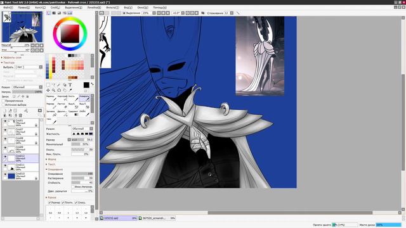
Task: Choose the Bucket fill (Заливка) tool preset
Action: click(x=51, y=113)
